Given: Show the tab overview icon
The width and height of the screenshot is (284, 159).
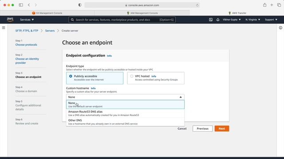Looking at the screenshot, I should point(279,5).
